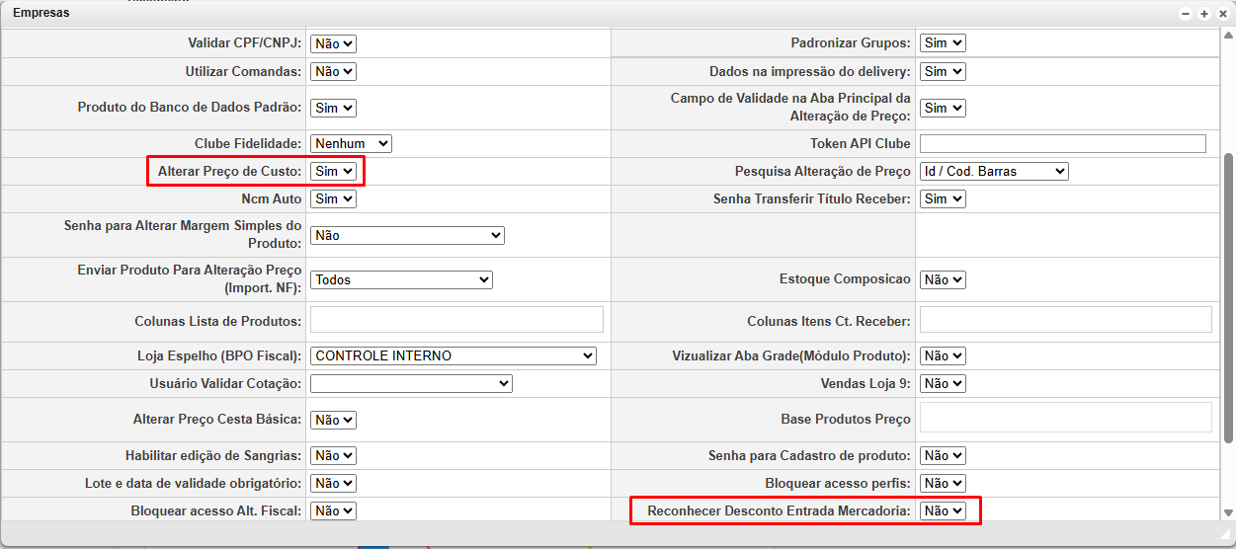The image size is (1236, 549).
Task: Toggle the Estoque Composicao dropdown
Action: 943,279
